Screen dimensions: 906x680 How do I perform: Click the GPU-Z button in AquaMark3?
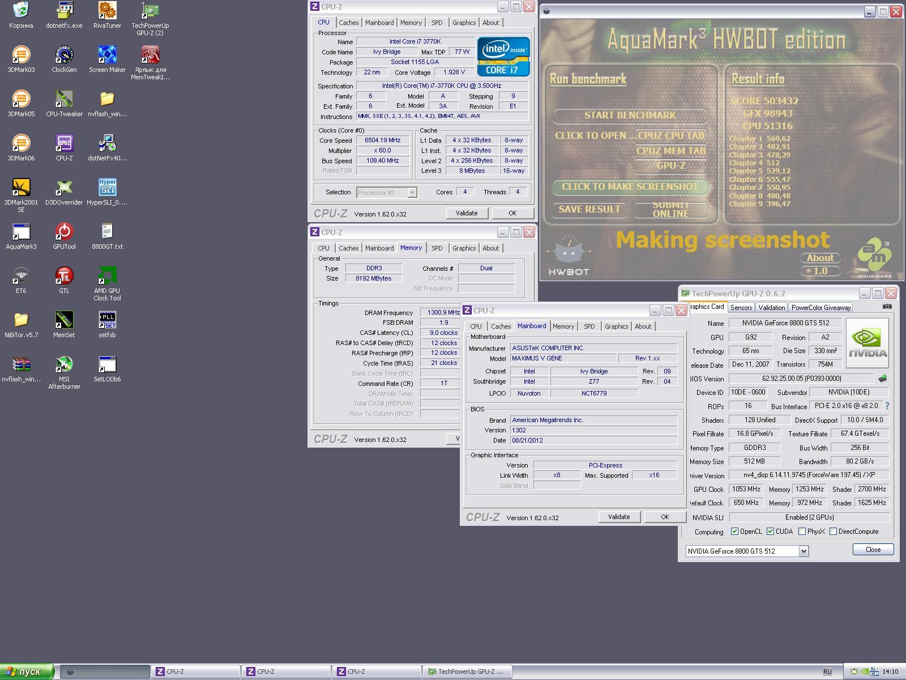[x=671, y=165]
